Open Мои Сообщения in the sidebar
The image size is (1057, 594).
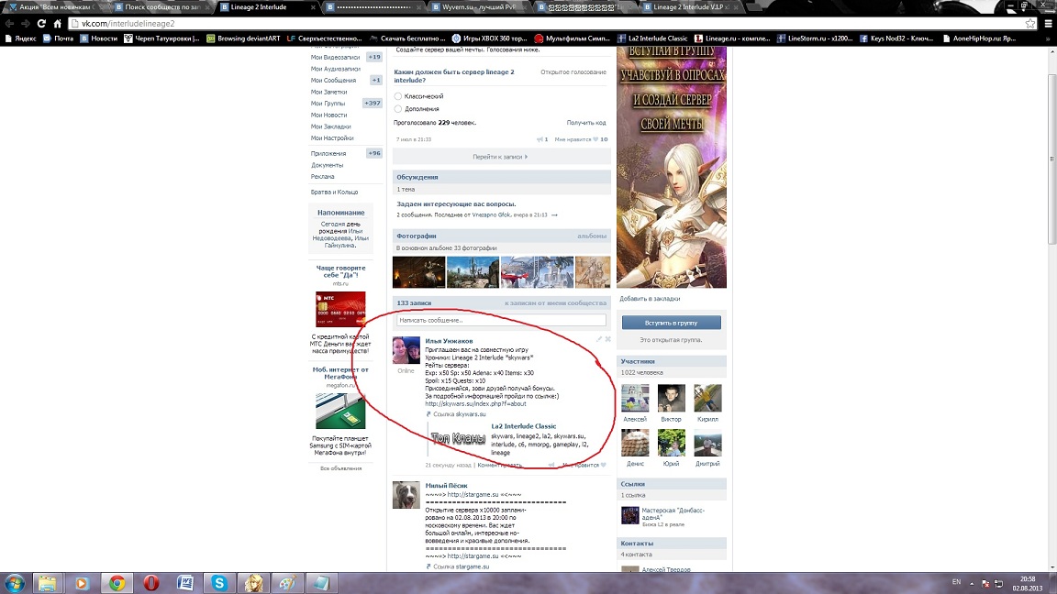(x=333, y=80)
